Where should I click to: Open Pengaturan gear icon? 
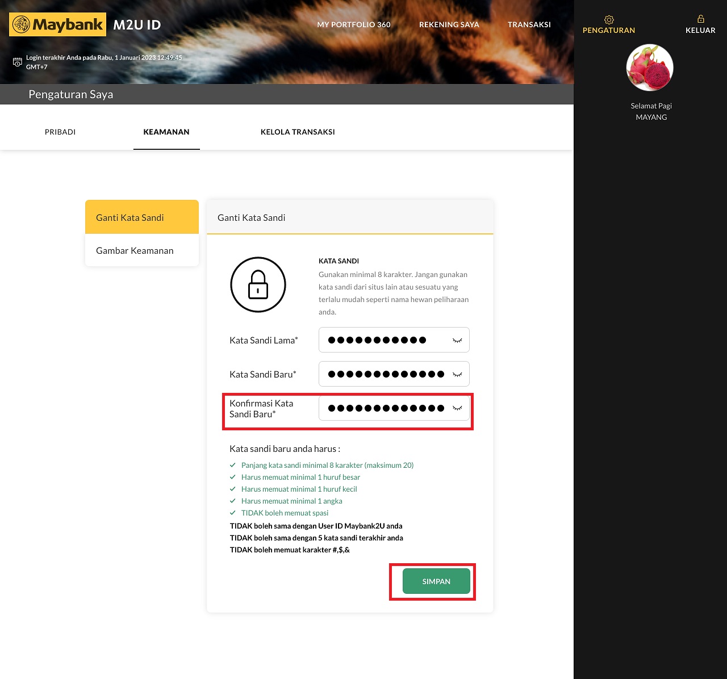609,19
